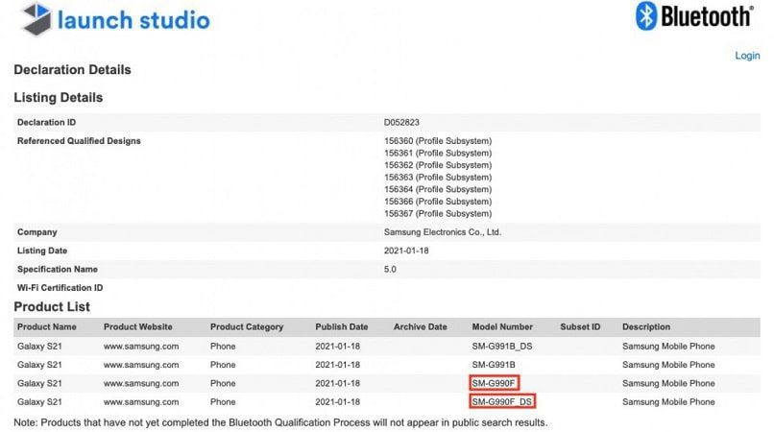Image resolution: width=774 pixels, height=432 pixels.
Task: Click Samsung Mobile Phone description in SM-G990F_DS row
Action: pyautogui.click(x=668, y=402)
